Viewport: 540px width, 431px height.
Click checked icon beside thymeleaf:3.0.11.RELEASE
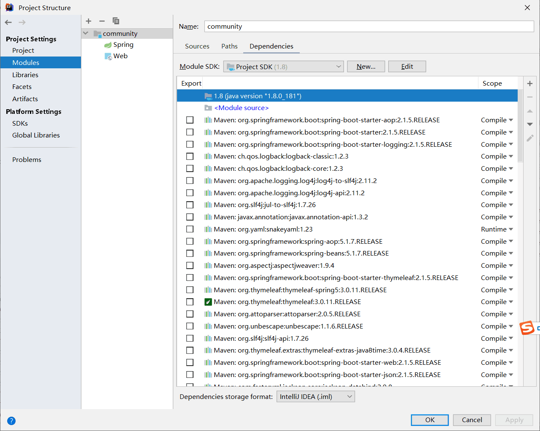(x=208, y=302)
